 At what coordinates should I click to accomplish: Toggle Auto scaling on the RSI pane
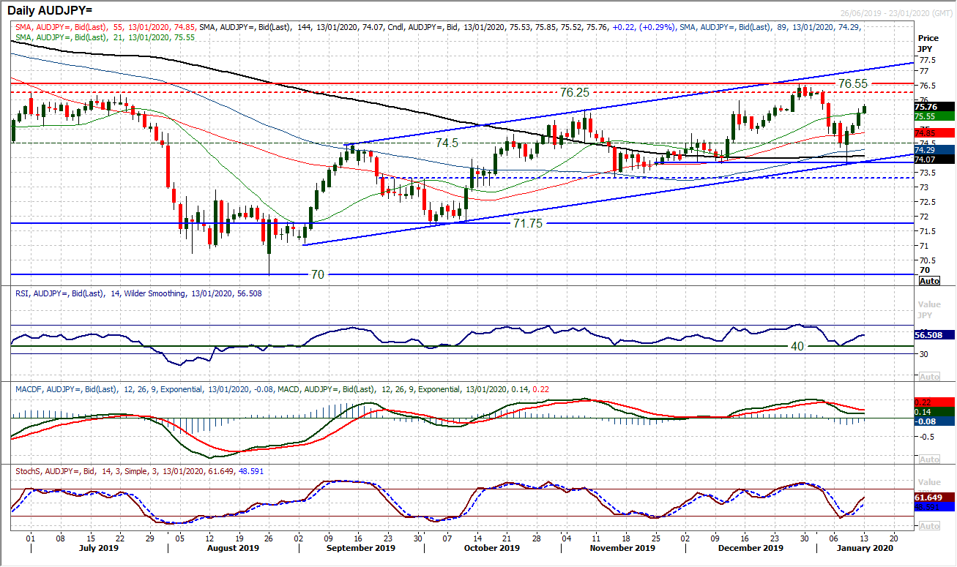coord(929,375)
